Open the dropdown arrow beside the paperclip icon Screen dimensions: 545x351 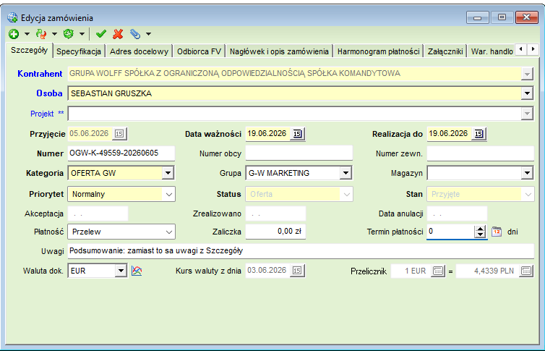click(148, 34)
